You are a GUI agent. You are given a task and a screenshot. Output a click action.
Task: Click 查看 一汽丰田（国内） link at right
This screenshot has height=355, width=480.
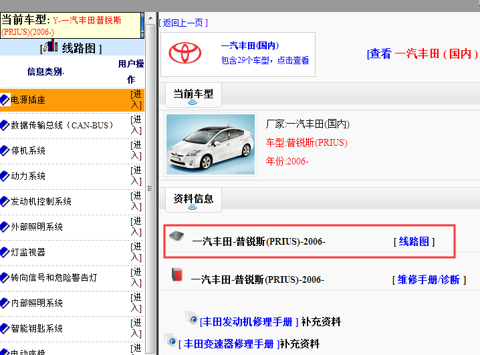point(423,54)
